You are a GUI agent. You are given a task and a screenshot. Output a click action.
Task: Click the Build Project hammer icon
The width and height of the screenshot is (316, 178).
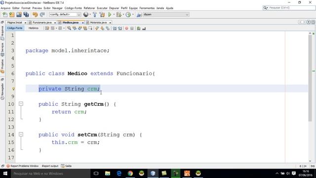(95, 14)
